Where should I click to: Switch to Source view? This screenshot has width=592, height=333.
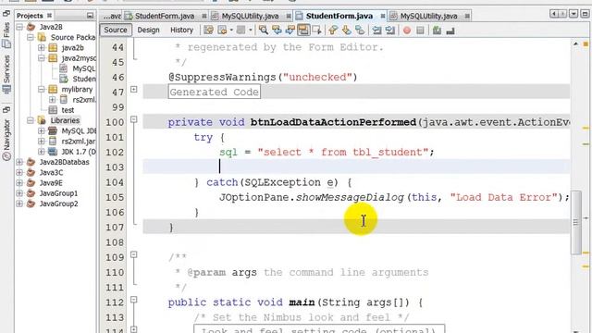pos(116,30)
